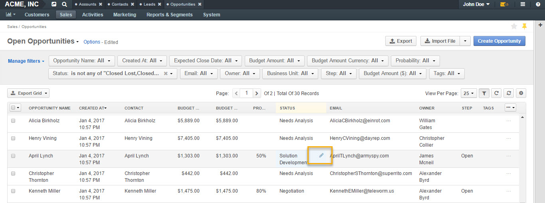Close the Leads pinned tab

pyautogui.click(x=160, y=4)
